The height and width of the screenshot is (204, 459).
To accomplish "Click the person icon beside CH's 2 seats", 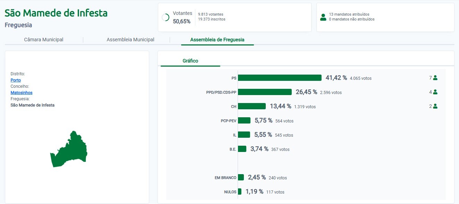I will 435,107.
